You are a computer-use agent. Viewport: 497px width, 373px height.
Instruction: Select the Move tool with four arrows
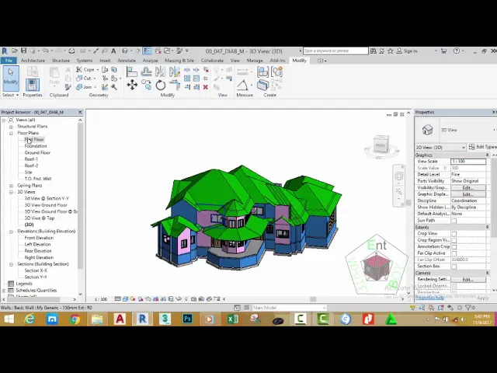click(x=132, y=85)
